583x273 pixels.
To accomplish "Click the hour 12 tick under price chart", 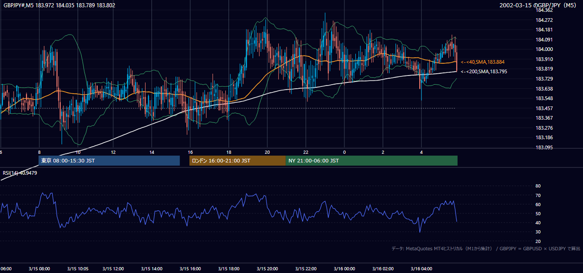I will point(113,152).
